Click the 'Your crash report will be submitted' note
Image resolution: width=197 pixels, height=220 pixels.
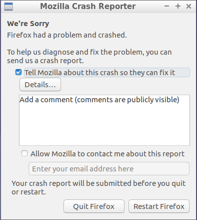tap(98, 187)
